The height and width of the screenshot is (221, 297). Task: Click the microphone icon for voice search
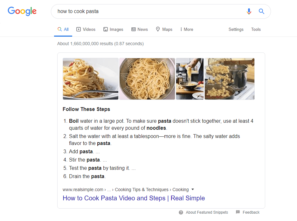pos(249,11)
